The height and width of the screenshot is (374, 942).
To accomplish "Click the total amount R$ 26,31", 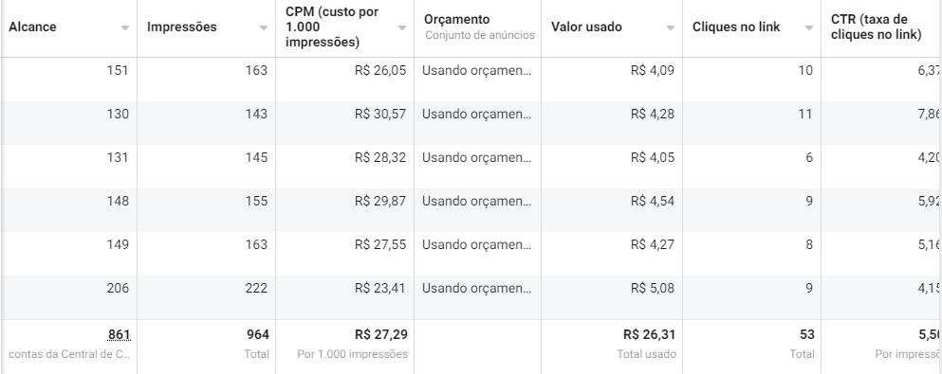I will pos(649,334).
